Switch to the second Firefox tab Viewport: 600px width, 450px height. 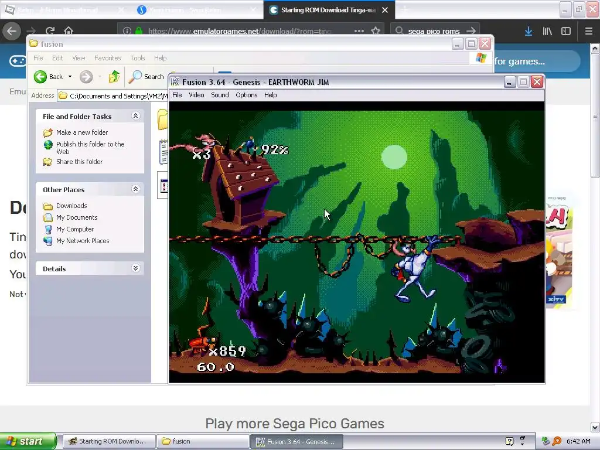click(x=197, y=10)
